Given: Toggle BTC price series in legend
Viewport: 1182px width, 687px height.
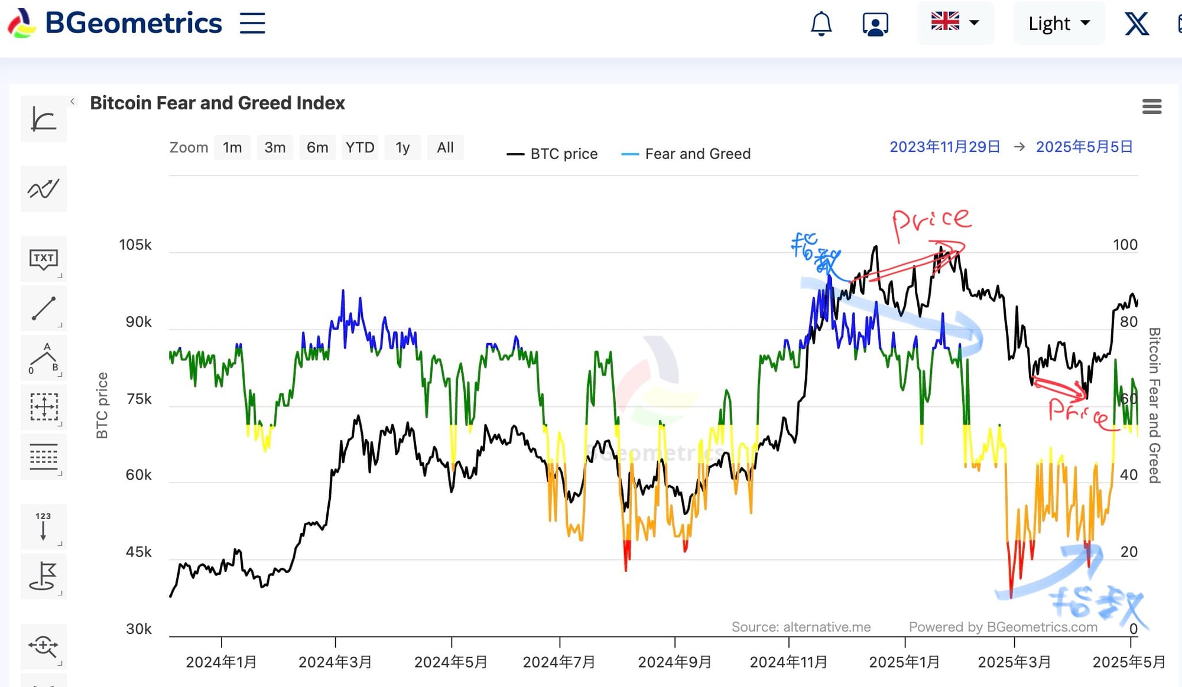Looking at the screenshot, I should pos(552,154).
